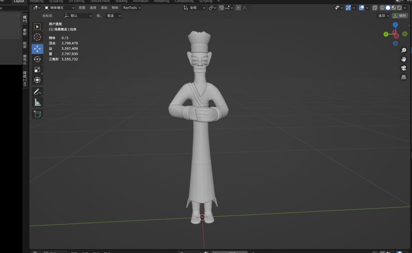Switch to rendered shading

coord(399,8)
